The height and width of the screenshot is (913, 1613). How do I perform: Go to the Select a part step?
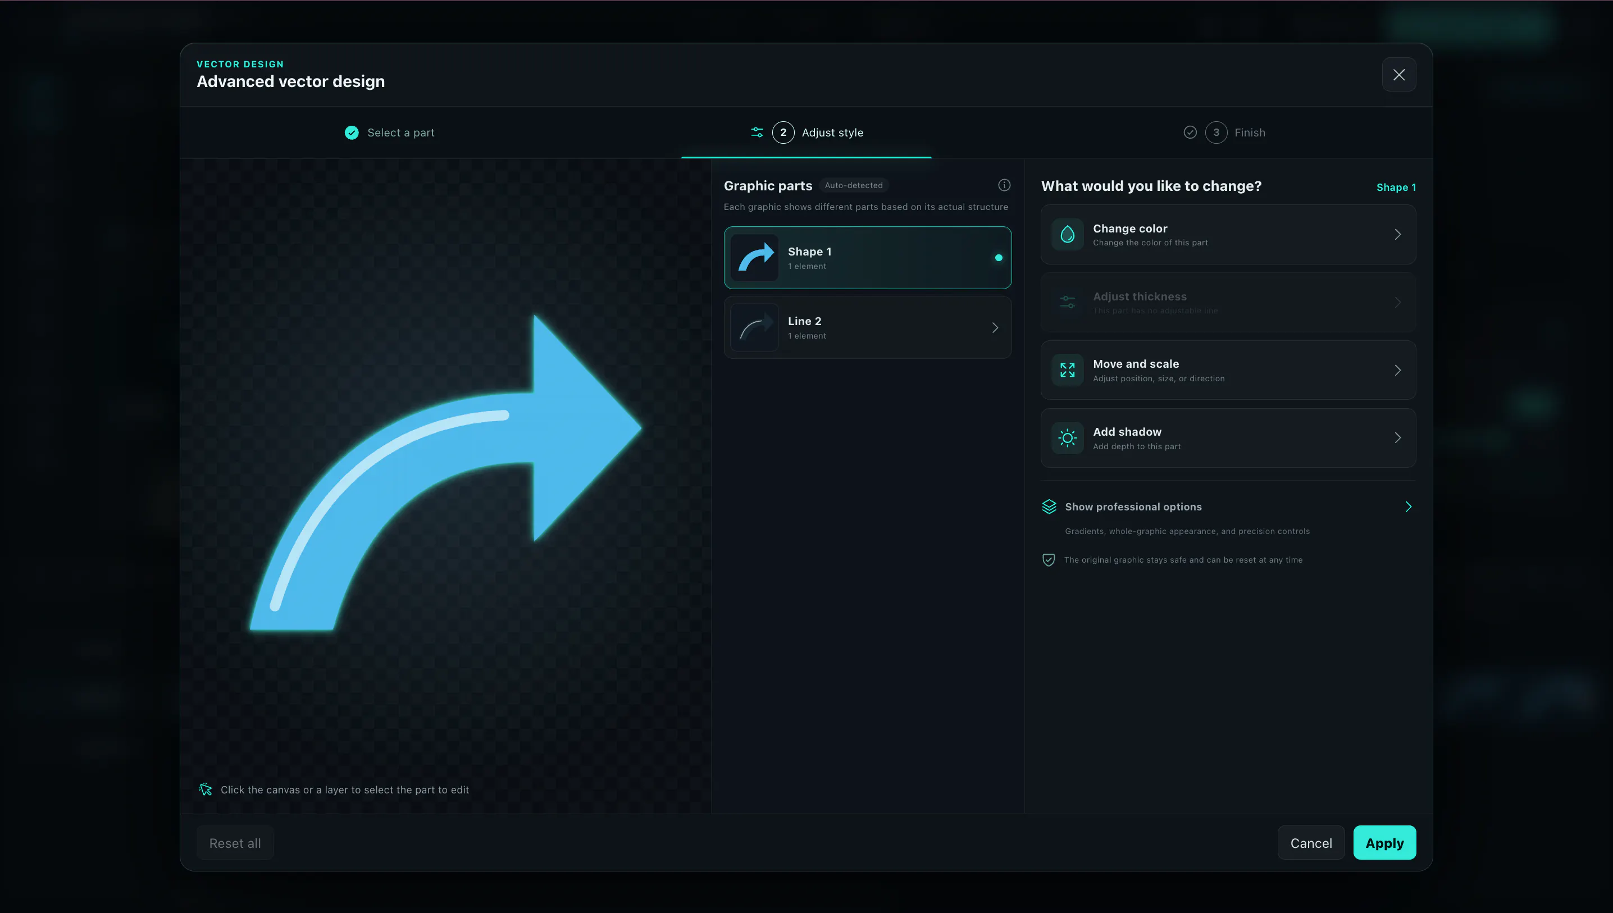[389, 133]
